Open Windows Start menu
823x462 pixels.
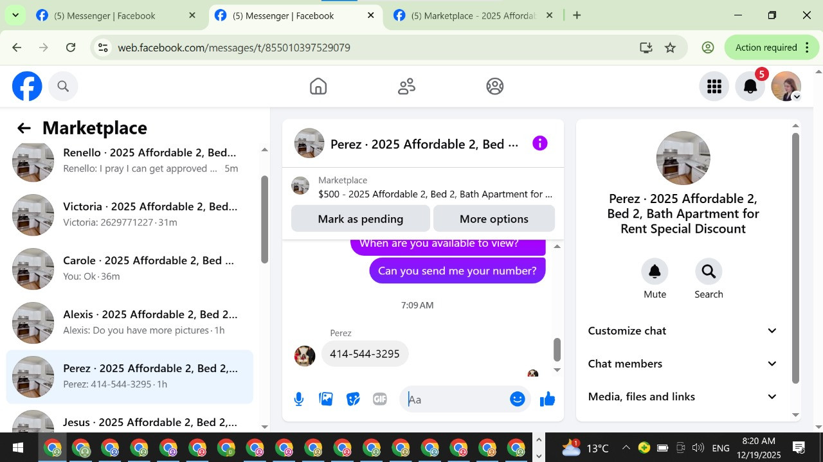pyautogui.click(x=18, y=448)
